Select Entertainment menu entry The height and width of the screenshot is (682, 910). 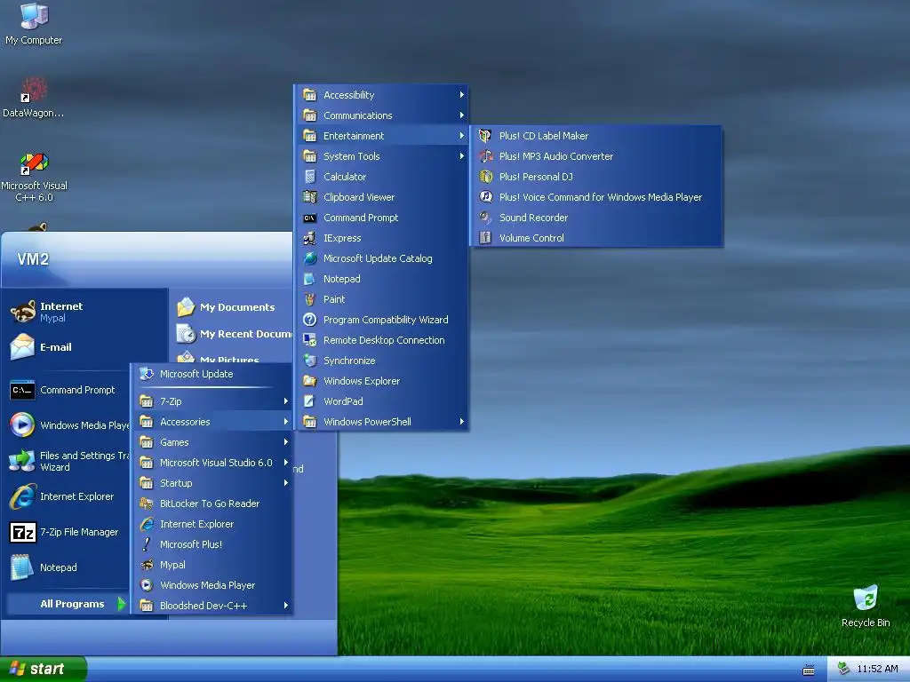383,136
